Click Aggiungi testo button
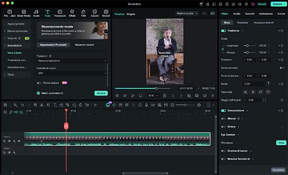The image size is (288, 175). (x=16, y=24)
